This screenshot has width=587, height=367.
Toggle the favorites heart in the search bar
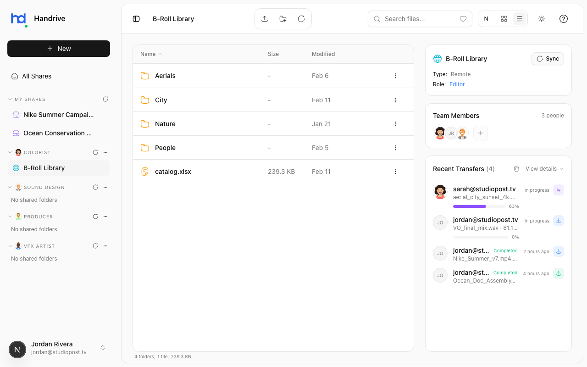click(x=463, y=19)
